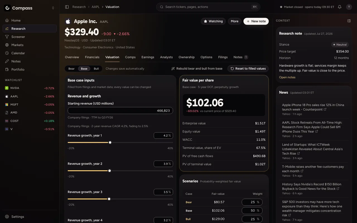Open user avatar Y menu

coord(349,7)
